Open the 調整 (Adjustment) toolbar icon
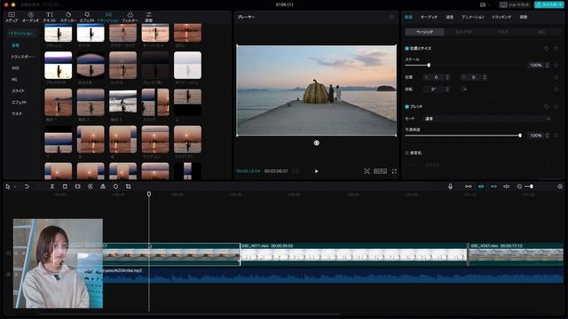The image size is (568, 319). (x=148, y=17)
